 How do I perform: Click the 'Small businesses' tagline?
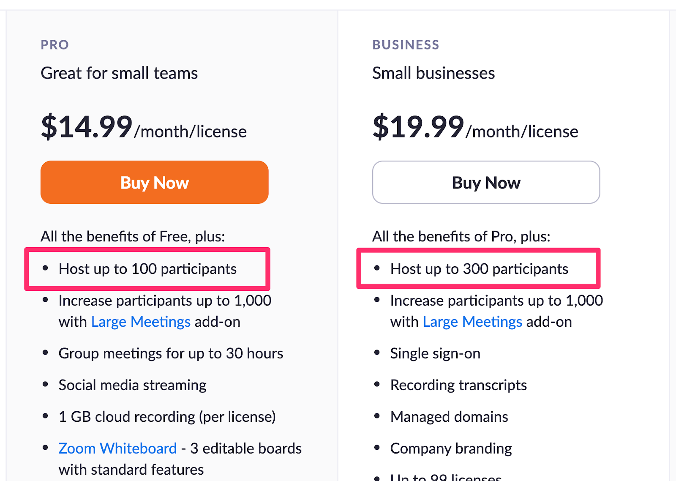click(x=433, y=74)
